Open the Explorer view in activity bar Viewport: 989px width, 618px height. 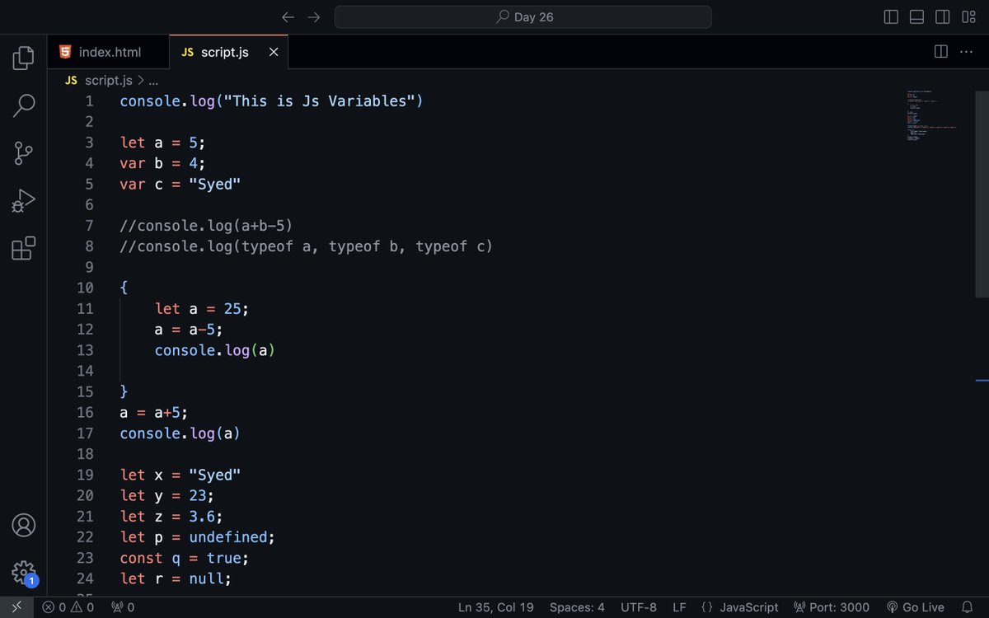24,58
